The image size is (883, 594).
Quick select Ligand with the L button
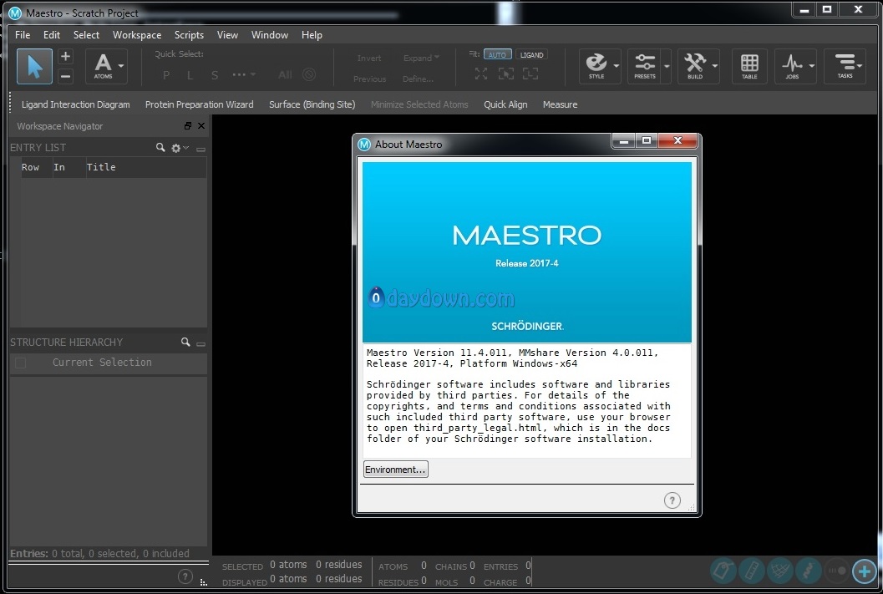point(190,75)
